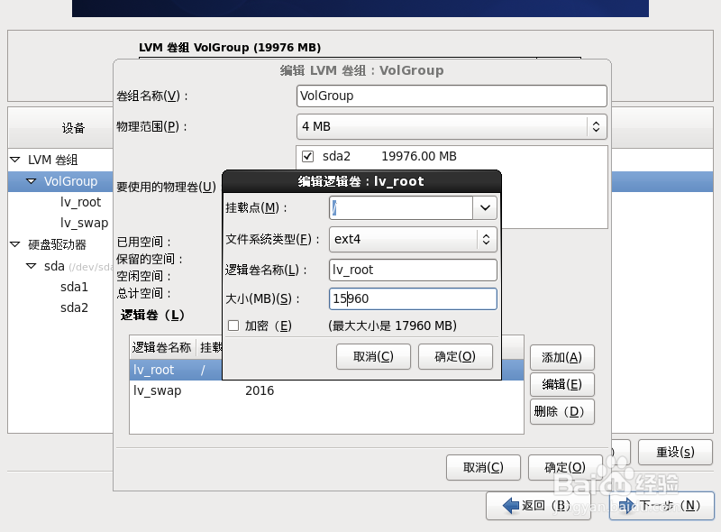Click 返回 to go back
Viewport: 721px width, 532px height.
point(538,506)
